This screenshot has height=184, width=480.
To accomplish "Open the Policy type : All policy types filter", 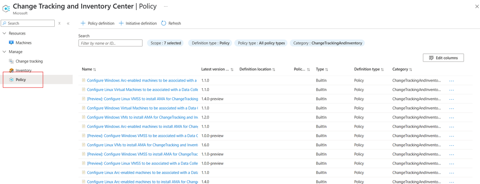I will [261, 43].
